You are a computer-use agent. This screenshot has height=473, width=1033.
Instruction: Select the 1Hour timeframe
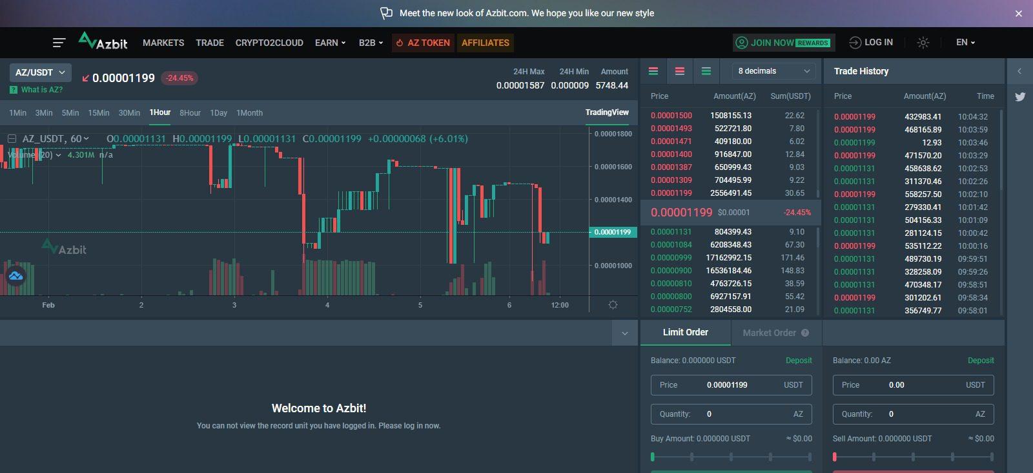tap(160, 112)
